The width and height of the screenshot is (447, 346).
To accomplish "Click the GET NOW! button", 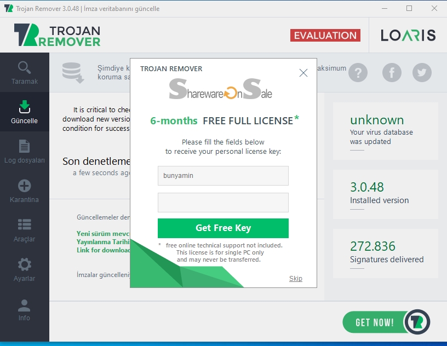I will [374, 322].
